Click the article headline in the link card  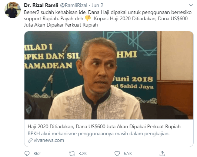tap(104, 126)
